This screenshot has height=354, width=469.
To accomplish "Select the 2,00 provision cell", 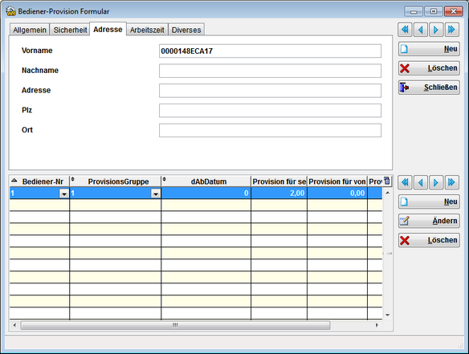I will [x=279, y=193].
